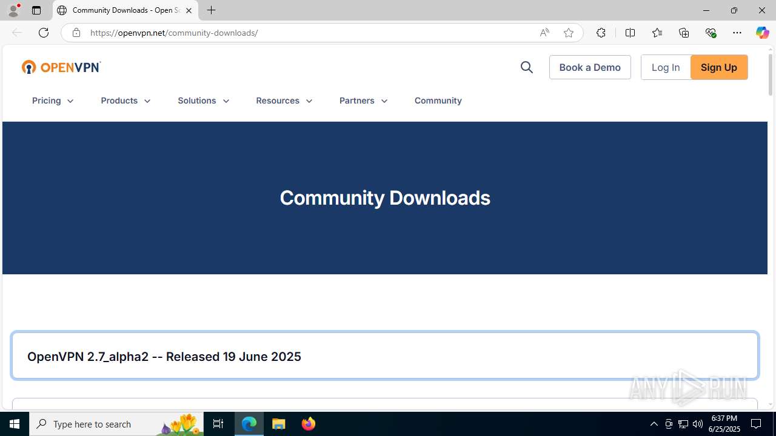
Task: Click the Log In button
Action: pos(666,67)
